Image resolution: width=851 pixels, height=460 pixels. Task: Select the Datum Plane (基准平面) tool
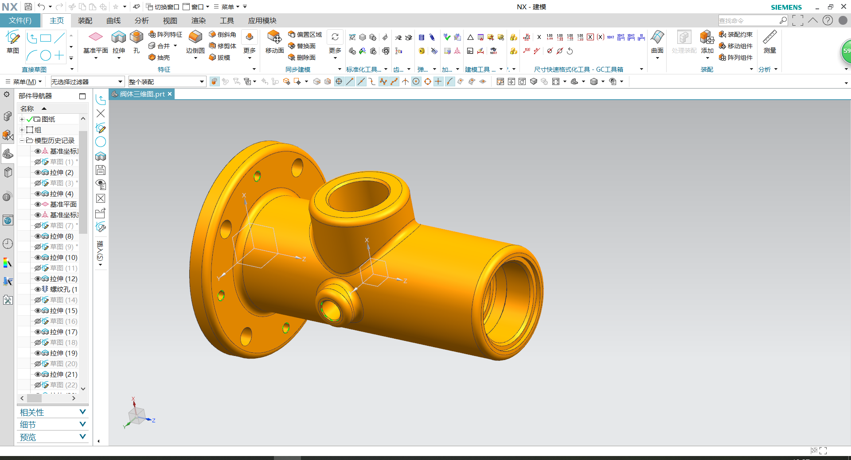coord(96,42)
